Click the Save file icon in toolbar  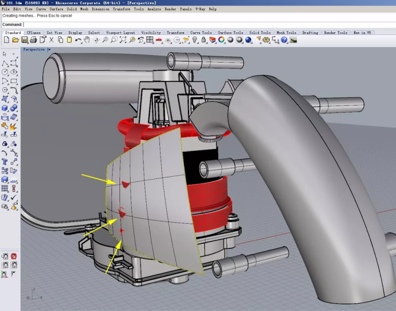pyautogui.click(x=24, y=40)
